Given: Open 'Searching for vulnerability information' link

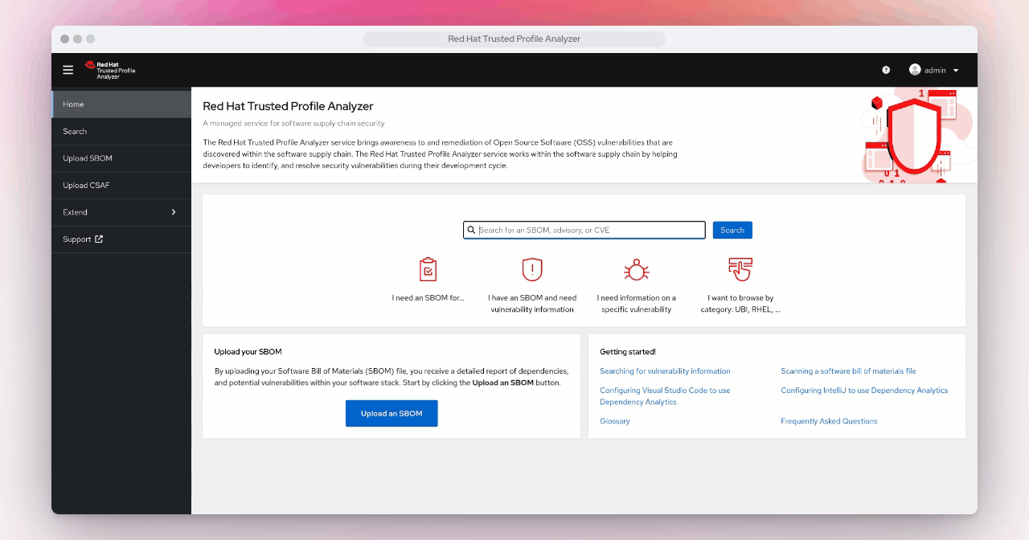Looking at the screenshot, I should coord(665,371).
